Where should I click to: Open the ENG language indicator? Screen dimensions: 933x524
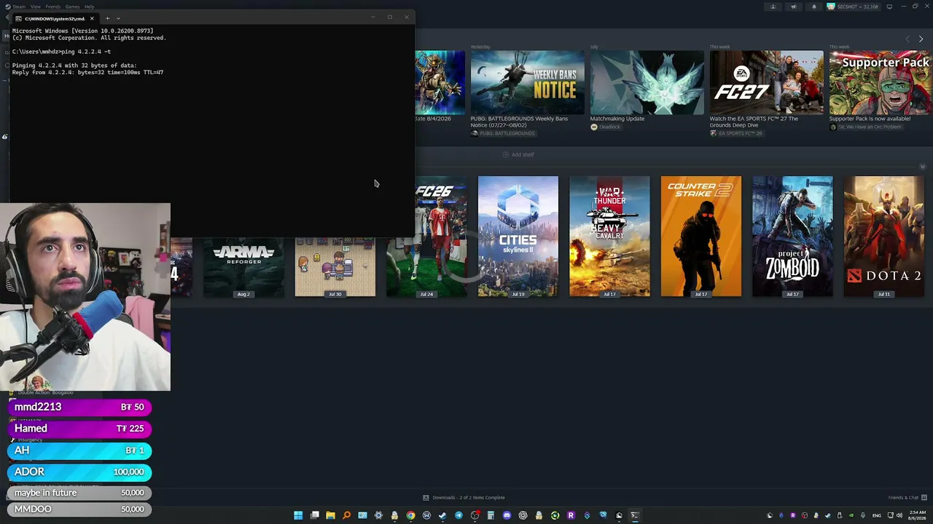[x=877, y=515]
